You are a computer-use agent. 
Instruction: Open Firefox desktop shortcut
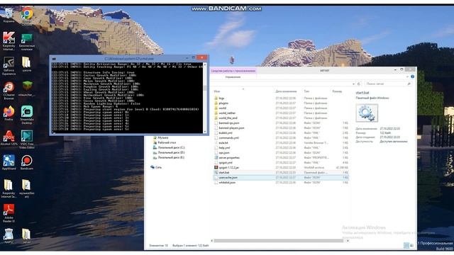[9, 112]
